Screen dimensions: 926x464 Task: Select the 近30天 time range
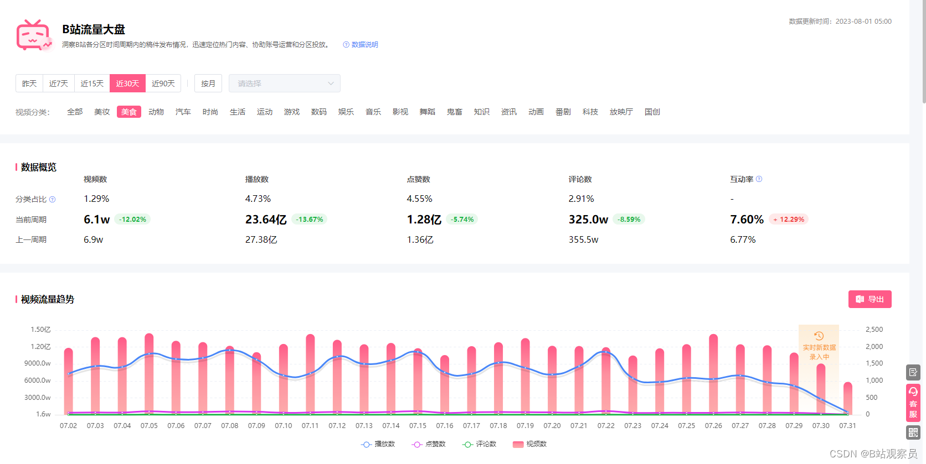(127, 84)
